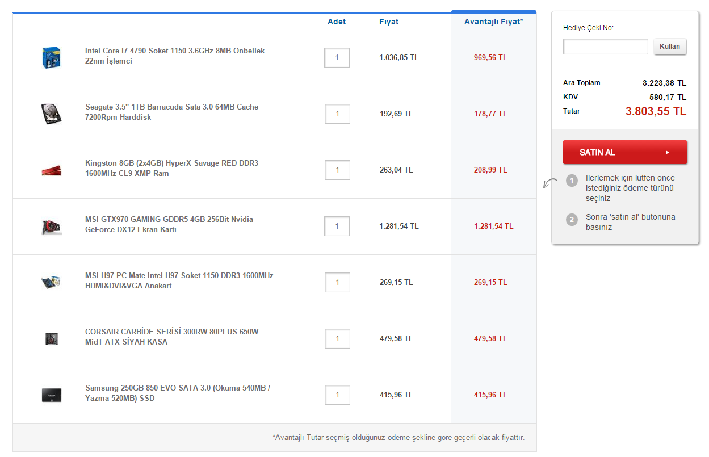Click the Seagate Barracuda harddisk thumbnail
709x457 pixels.
pyautogui.click(x=51, y=114)
